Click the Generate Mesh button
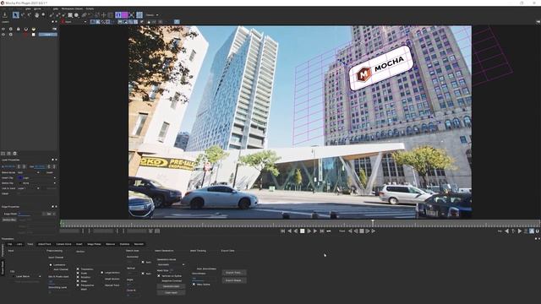 (171, 286)
